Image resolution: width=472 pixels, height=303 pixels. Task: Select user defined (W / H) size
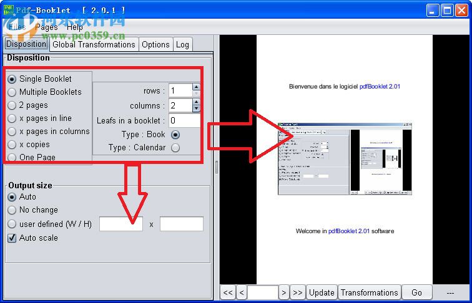(x=12, y=224)
